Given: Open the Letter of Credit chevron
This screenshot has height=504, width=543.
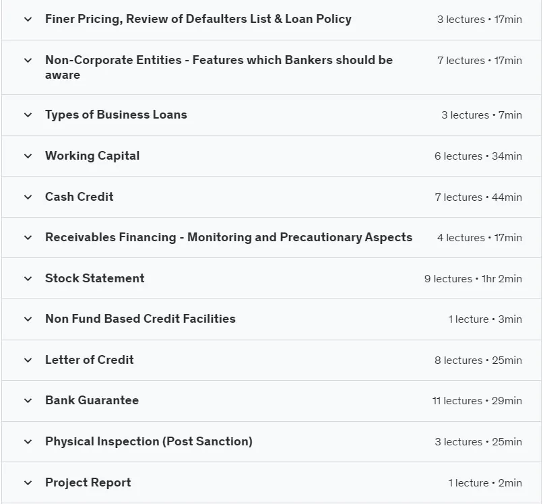Looking at the screenshot, I should click(x=28, y=360).
